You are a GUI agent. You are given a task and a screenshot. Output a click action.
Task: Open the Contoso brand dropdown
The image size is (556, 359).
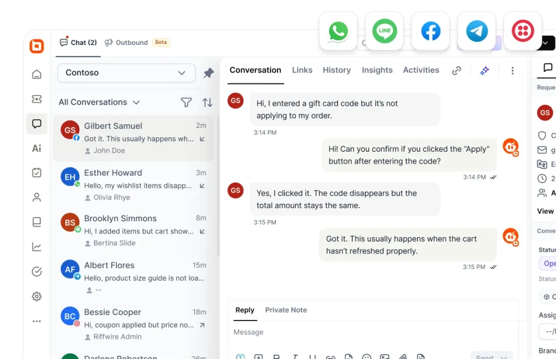click(x=126, y=73)
